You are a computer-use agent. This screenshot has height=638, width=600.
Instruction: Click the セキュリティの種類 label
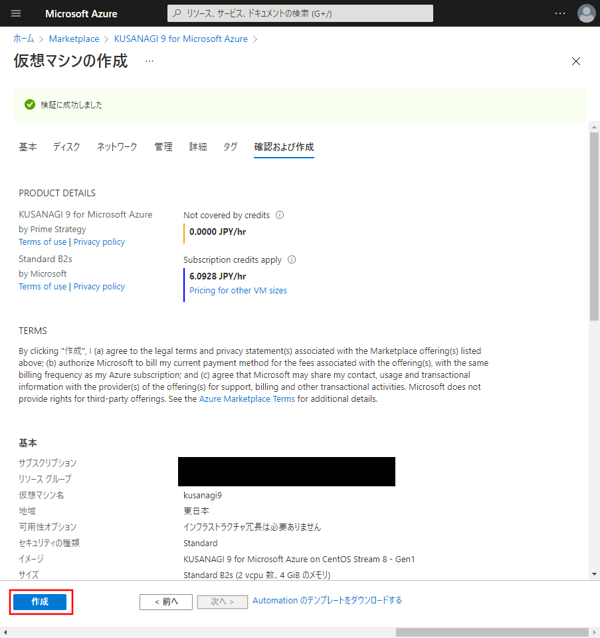[49, 543]
